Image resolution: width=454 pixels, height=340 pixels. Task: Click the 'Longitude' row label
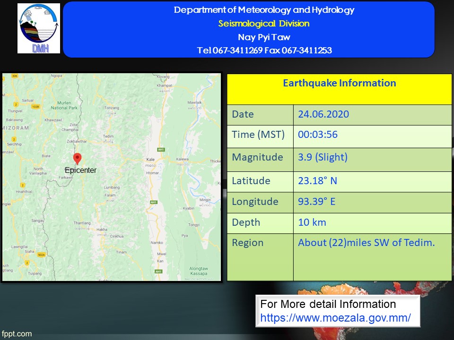tap(255, 202)
